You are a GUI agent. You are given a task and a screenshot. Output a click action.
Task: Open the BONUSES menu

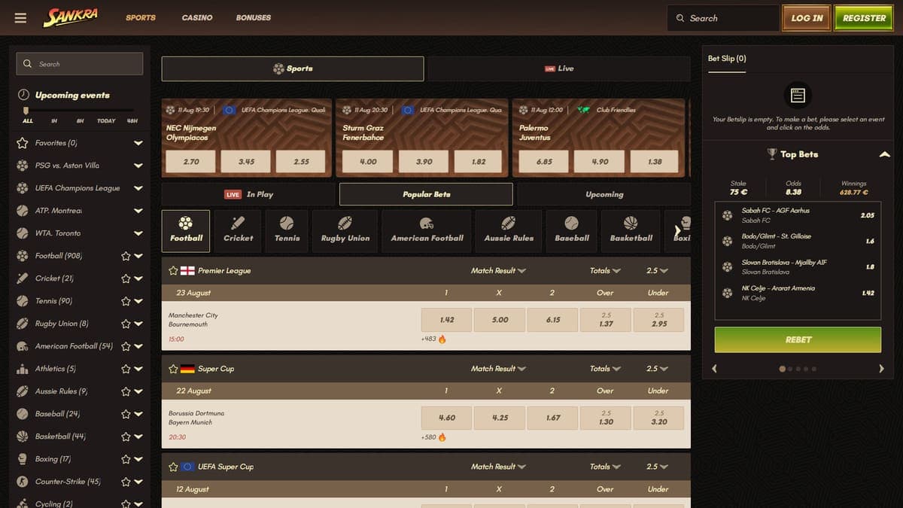[x=254, y=17]
